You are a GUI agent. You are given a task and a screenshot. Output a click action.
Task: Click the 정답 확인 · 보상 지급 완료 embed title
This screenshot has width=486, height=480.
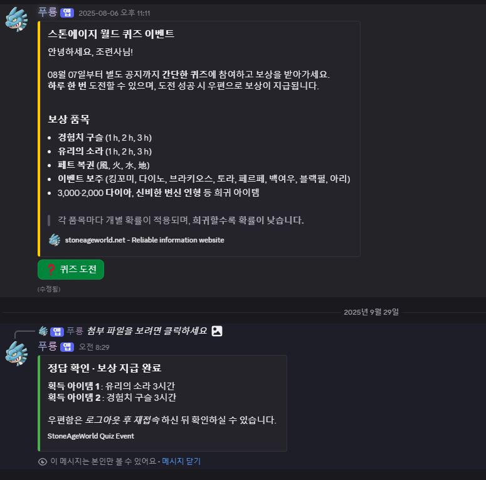[x=105, y=368]
